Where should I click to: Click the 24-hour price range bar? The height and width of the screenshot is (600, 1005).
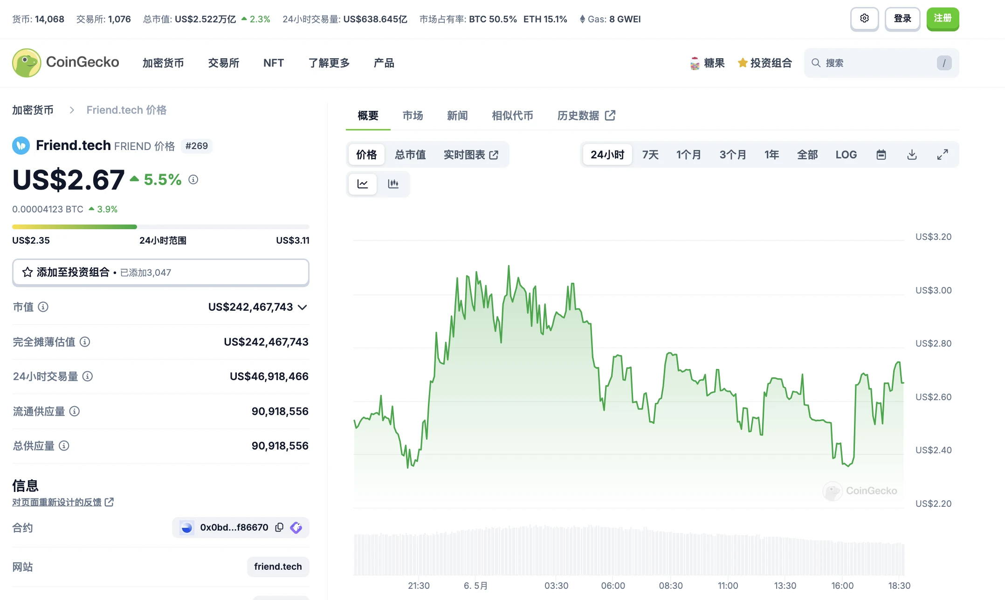[161, 227]
